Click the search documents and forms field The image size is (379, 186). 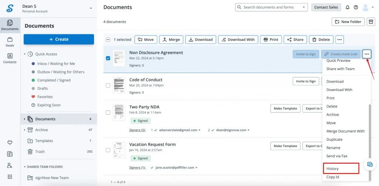[x=271, y=7]
